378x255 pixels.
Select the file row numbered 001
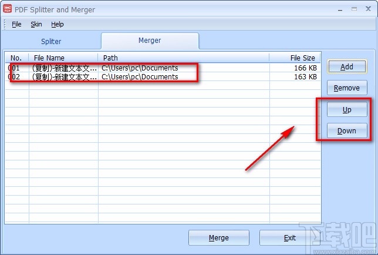163,68
